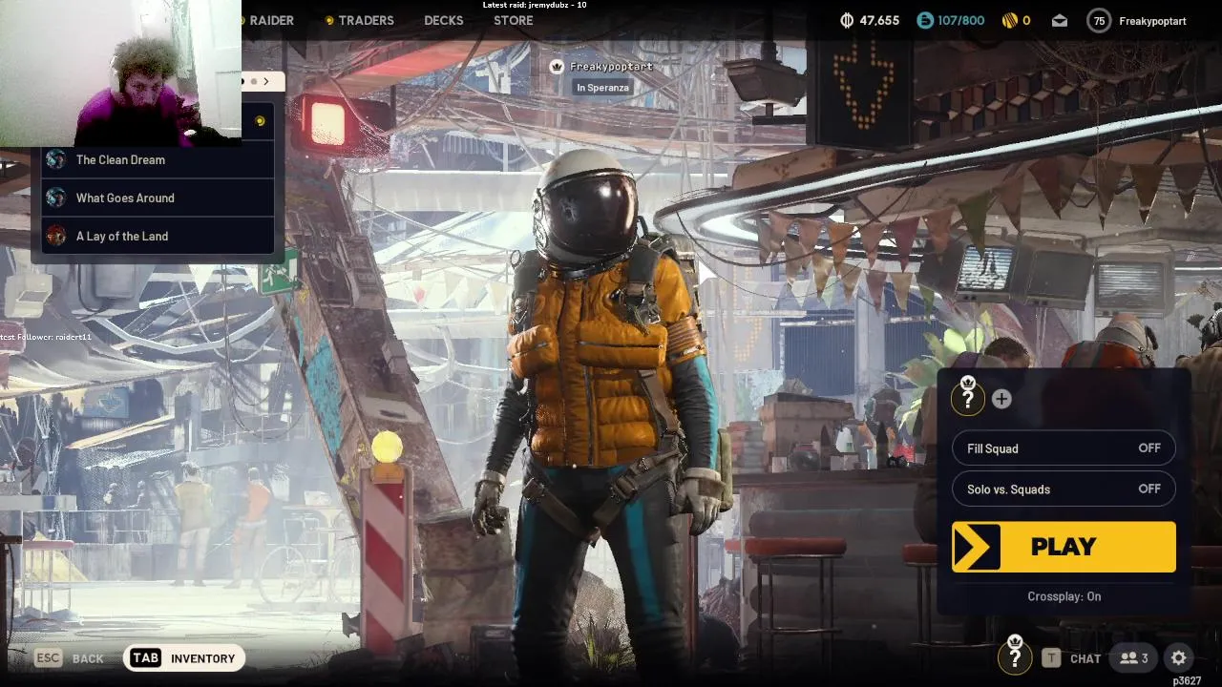The width and height of the screenshot is (1222, 687).
Task: Toggle Solo vs. Squads option
Action: pyautogui.click(x=1064, y=489)
